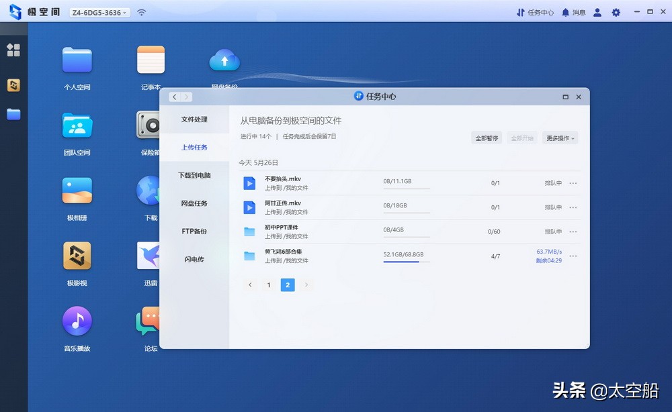The height and width of the screenshot is (412, 672).
Task: Open the 个人空间 desktop folder
Action: coord(77,60)
